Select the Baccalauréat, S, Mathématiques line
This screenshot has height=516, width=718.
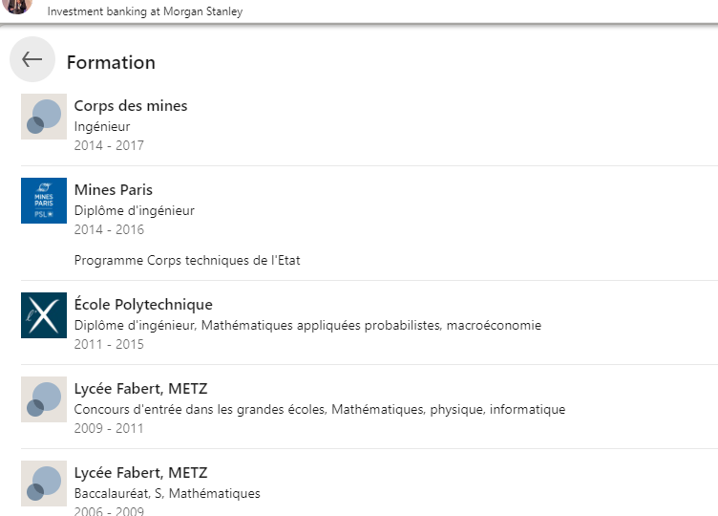(x=167, y=494)
